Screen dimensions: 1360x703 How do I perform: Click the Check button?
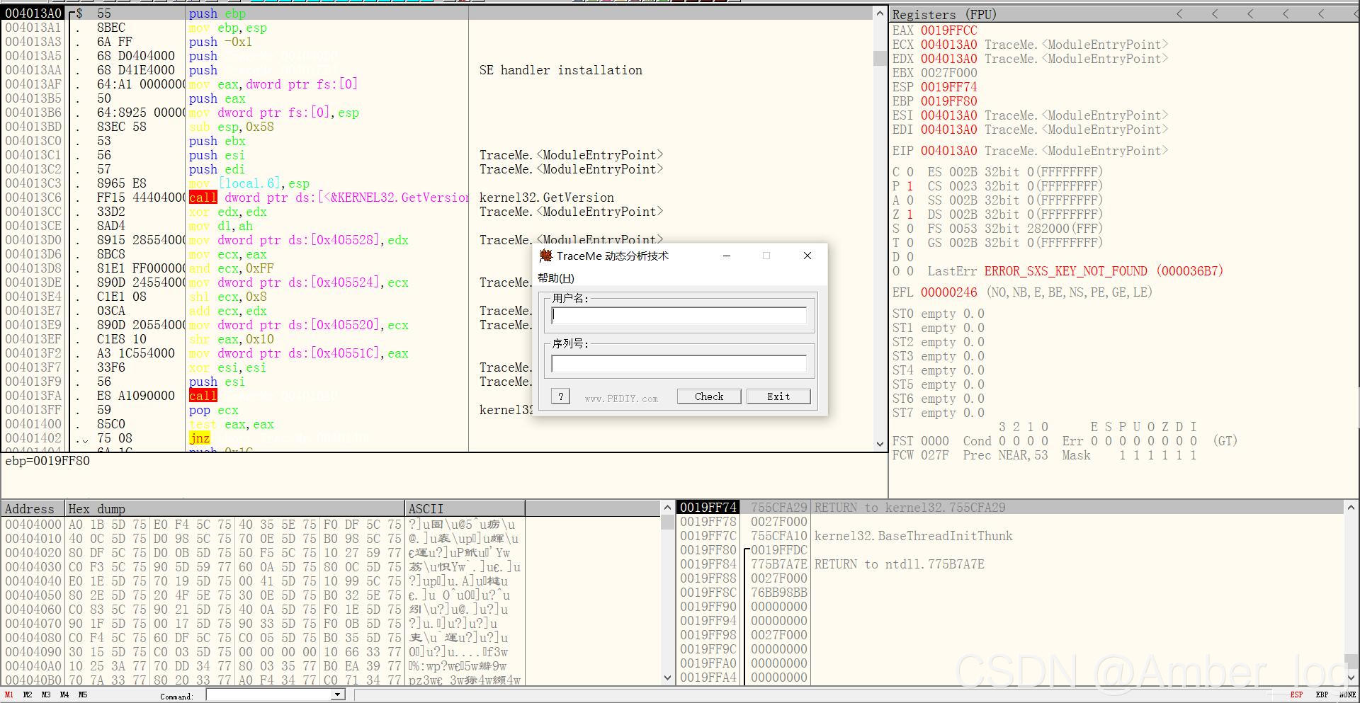click(x=709, y=396)
